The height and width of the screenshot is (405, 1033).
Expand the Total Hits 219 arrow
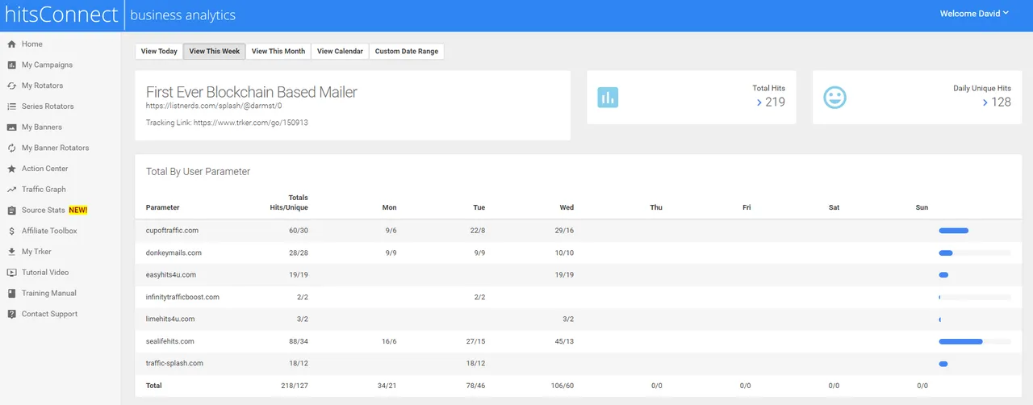click(x=759, y=102)
